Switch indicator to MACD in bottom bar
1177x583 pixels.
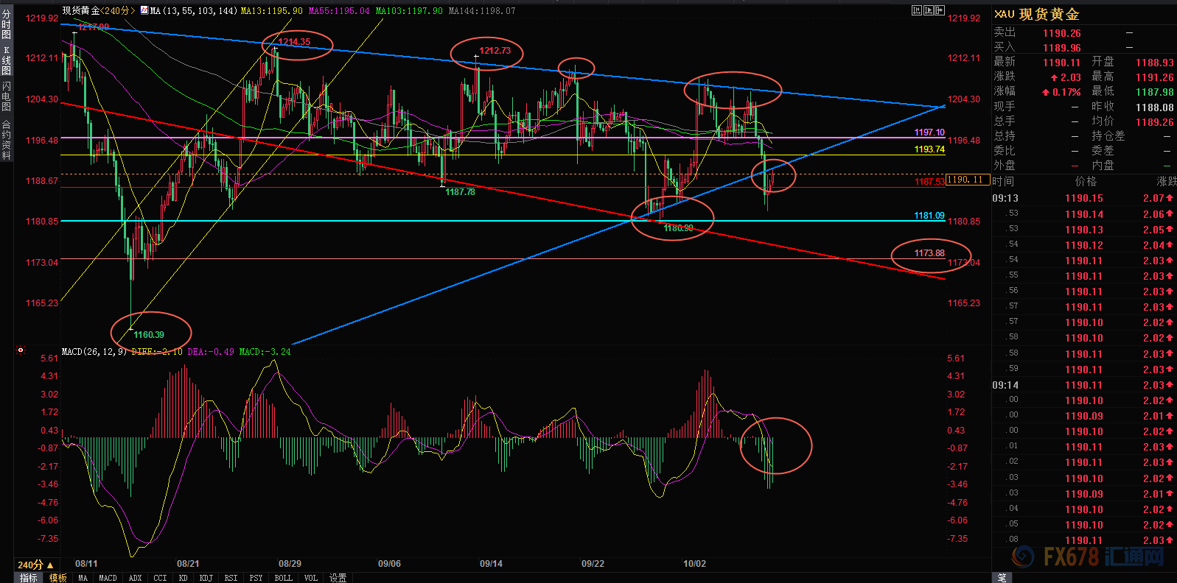tap(108, 578)
